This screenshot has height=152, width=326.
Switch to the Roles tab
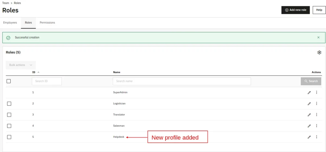click(28, 23)
